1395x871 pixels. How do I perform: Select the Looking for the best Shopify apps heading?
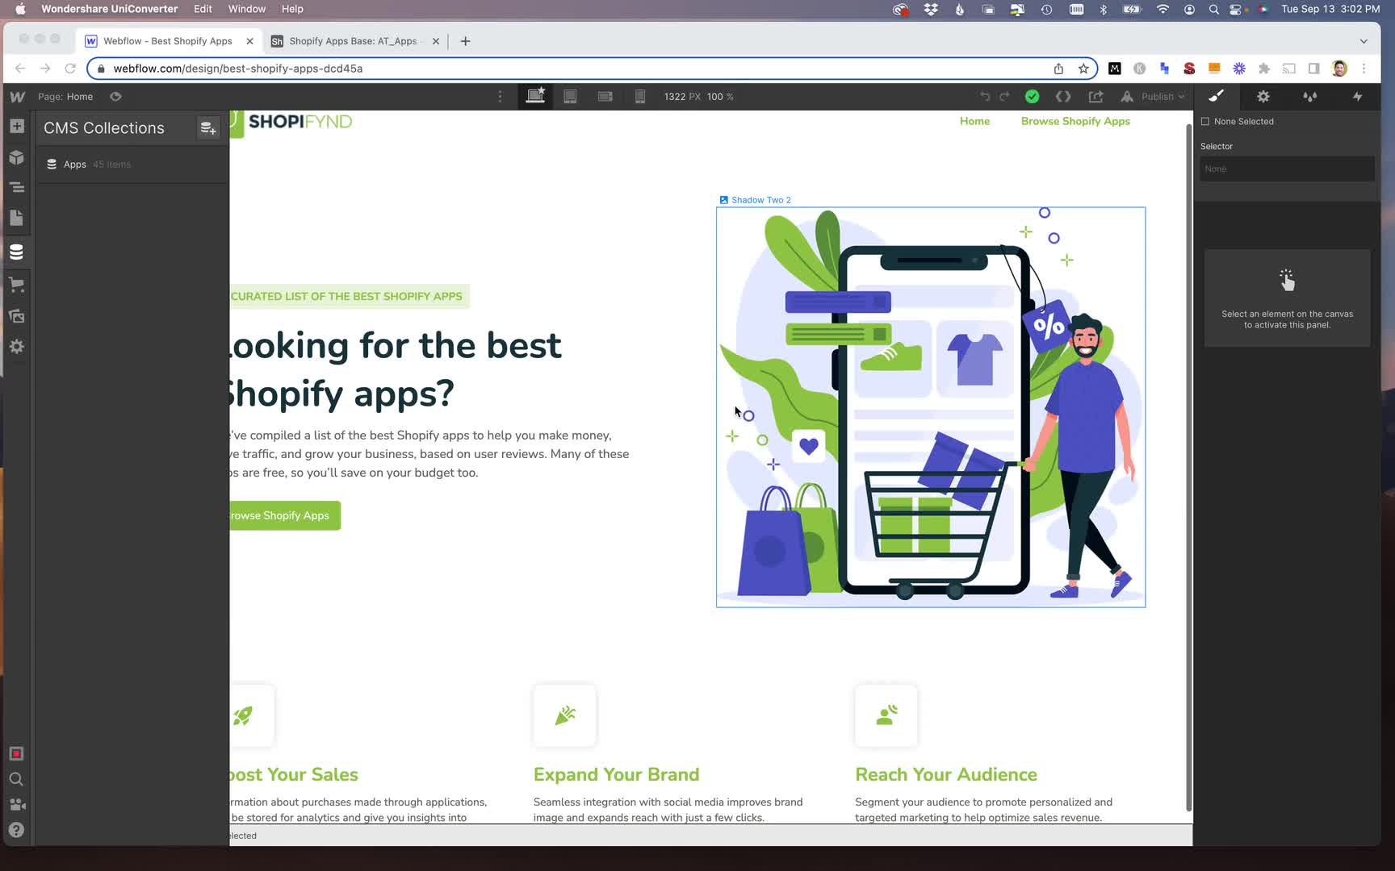tap(396, 369)
